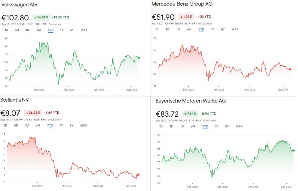The width and height of the screenshot is (298, 191).
Task: Click BMW's green 7.64% gain badge
Action: coord(190,114)
